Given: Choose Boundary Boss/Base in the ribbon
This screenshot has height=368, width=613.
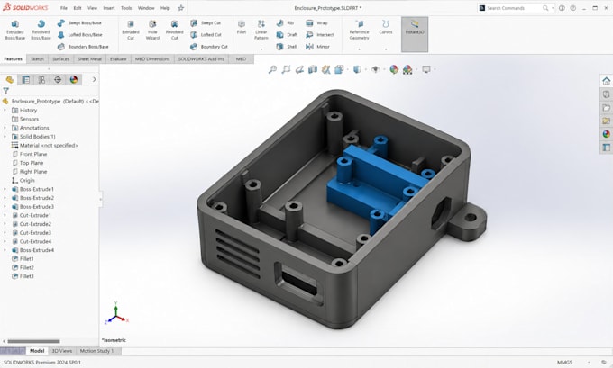Looking at the screenshot, I should (x=83, y=47).
